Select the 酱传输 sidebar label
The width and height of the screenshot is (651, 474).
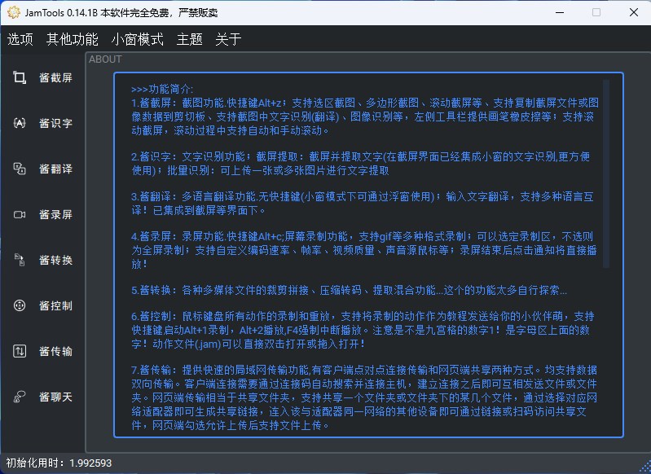pos(55,352)
